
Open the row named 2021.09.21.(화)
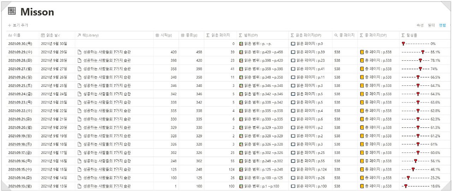(20, 119)
